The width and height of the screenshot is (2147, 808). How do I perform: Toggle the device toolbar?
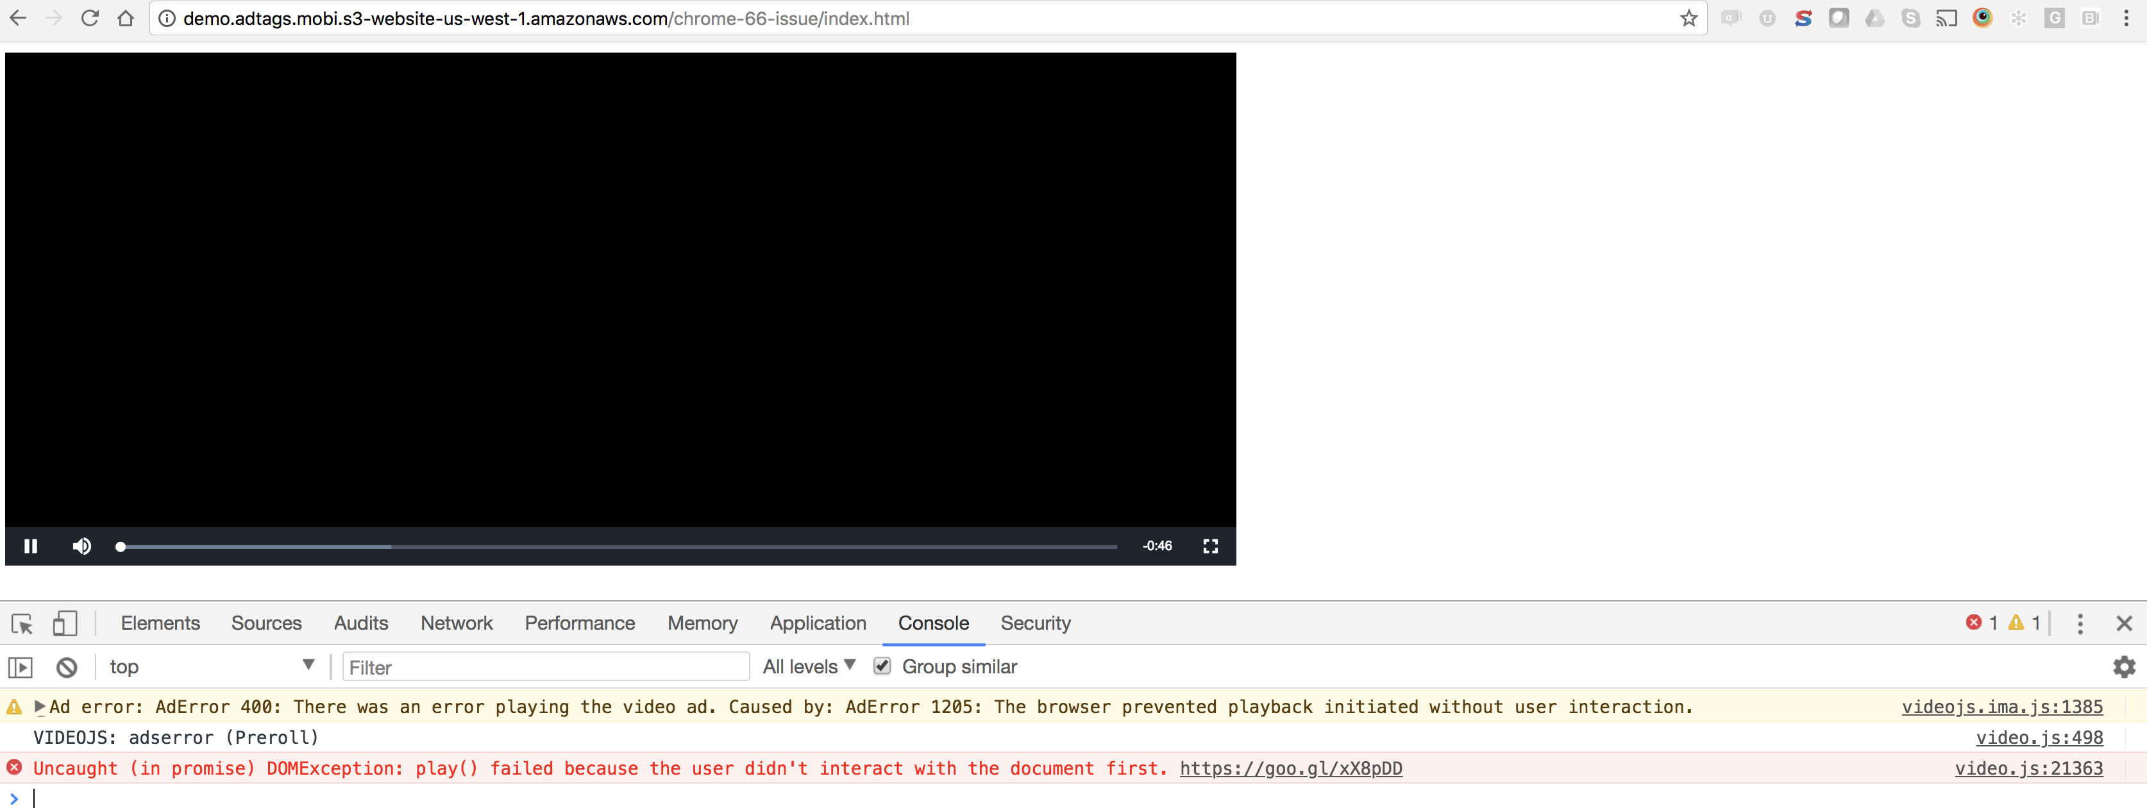pyautogui.click(x=65, y=623)
